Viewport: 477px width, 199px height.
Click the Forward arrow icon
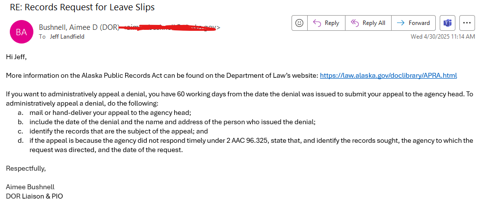point(400,23)
